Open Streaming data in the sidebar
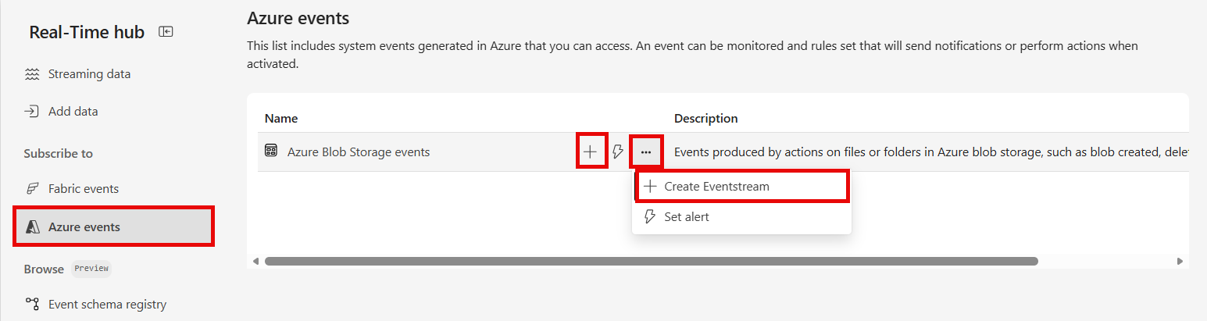Screen dimensions: 1207x321 click(89, 74)
